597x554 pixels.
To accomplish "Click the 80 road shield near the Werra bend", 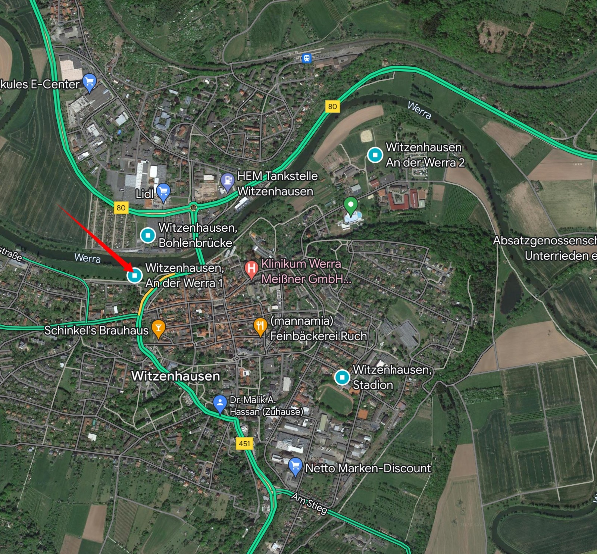I will tap(332, 107).
